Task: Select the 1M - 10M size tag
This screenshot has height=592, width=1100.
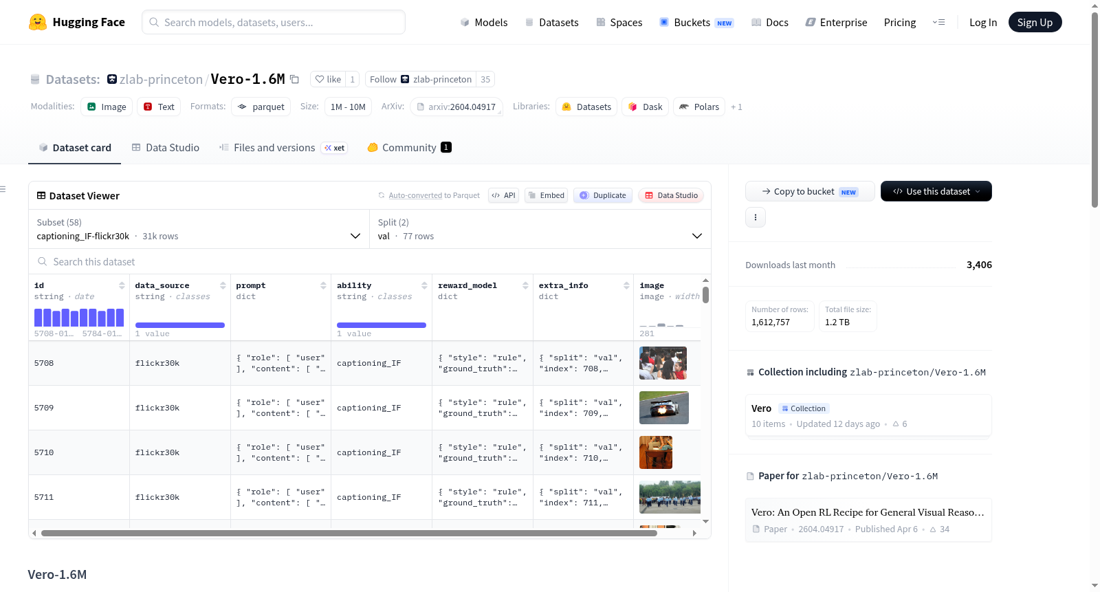Action: 348,107
